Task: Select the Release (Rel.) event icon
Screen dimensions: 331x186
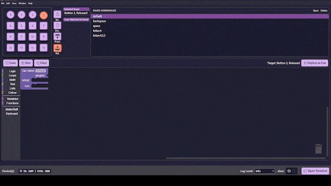Action: point(57,48)
